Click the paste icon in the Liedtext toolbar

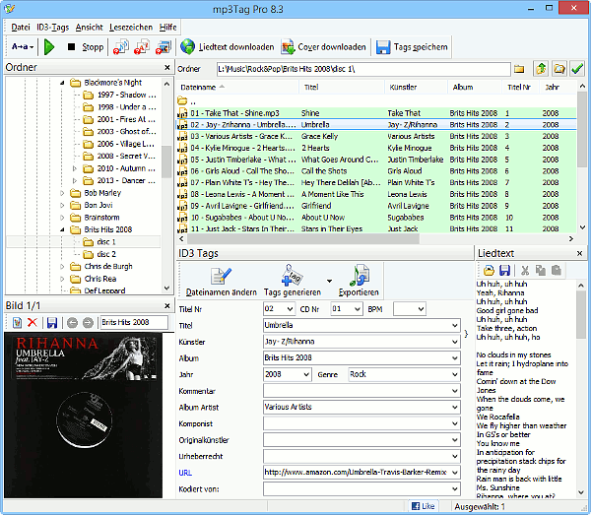click(x=557, y=270)
